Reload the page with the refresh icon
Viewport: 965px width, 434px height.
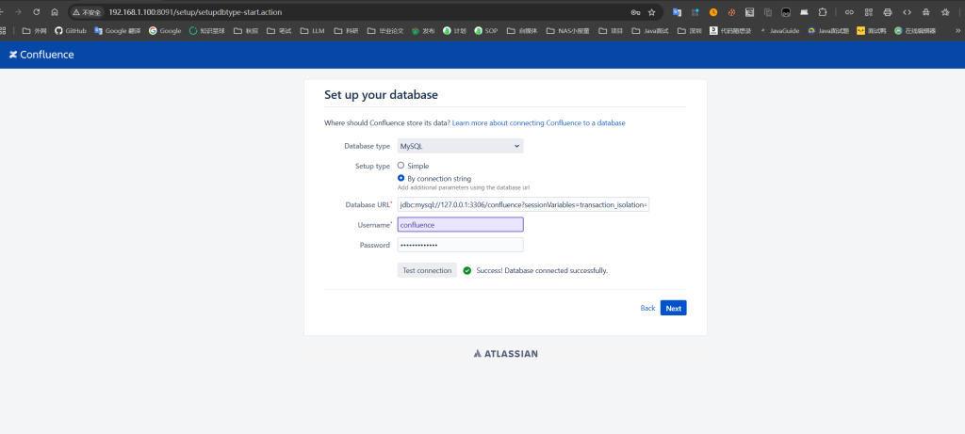(x=37, y=11)
